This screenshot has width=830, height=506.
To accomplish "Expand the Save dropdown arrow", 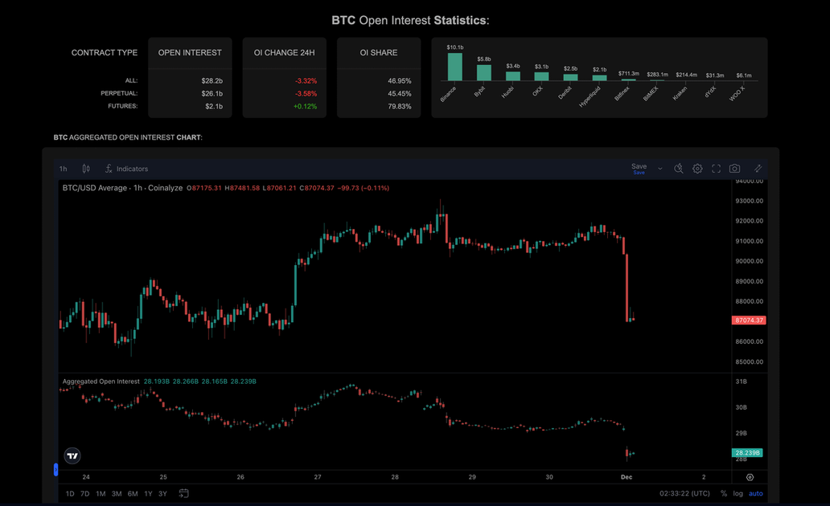I will 660,169.
